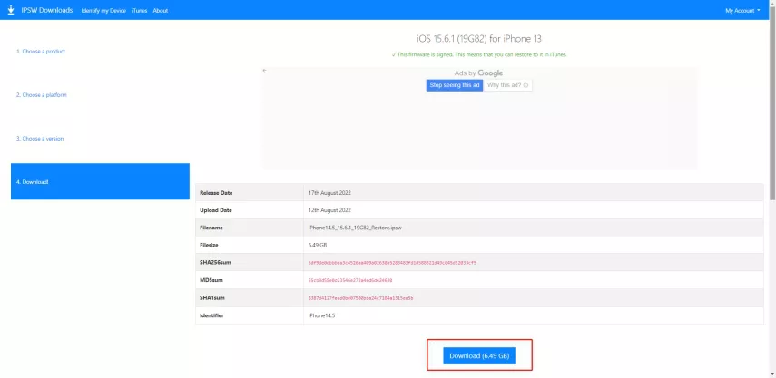Image resolution: width=776 pixels, height=378 pixels.
Task: Click the info icon beside Why this ad
Action: pos(526,85)
